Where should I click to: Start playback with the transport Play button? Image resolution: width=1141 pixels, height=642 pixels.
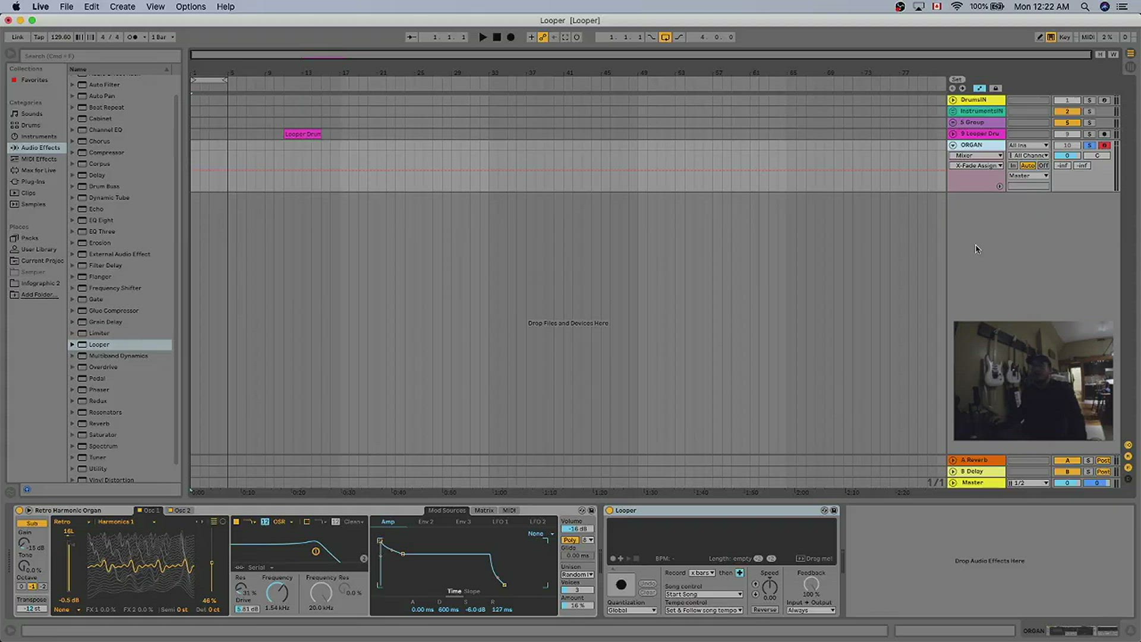(x=483, y=37)
